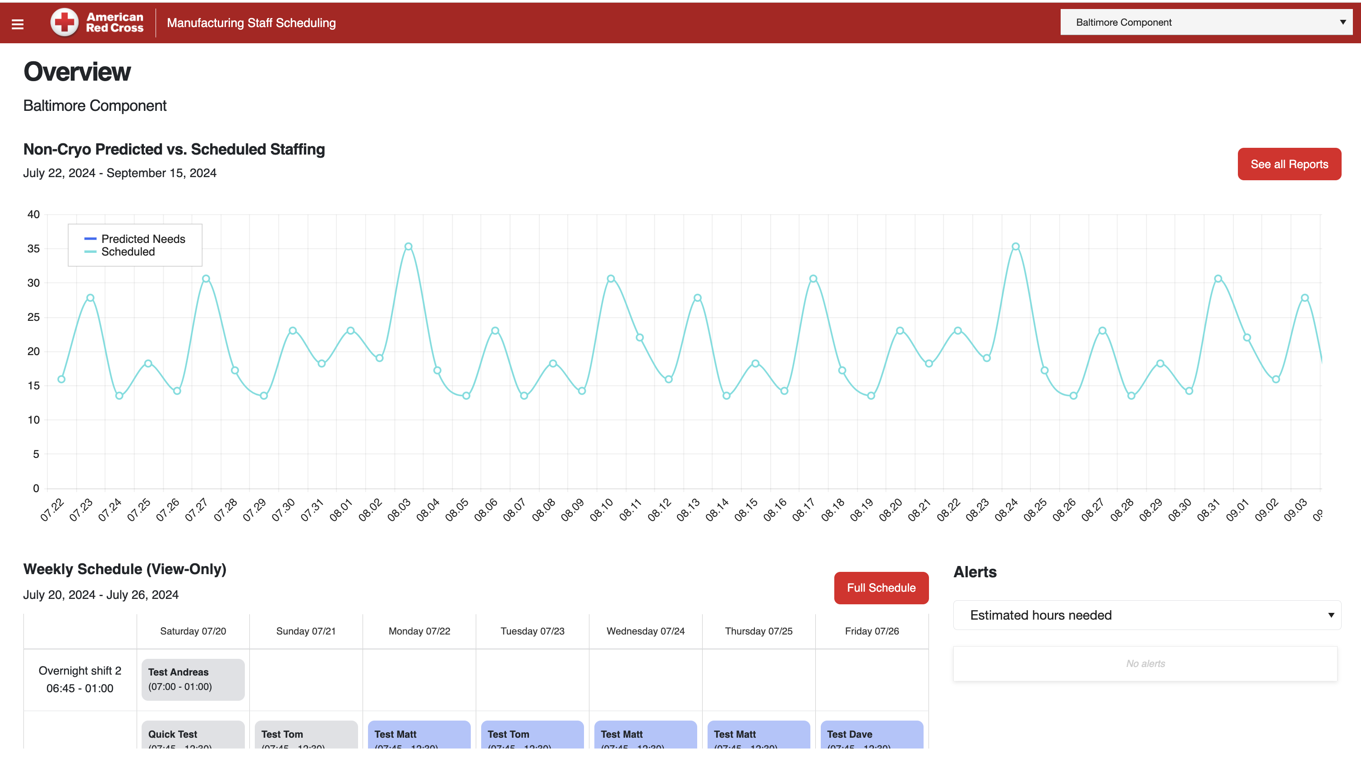Click the Monday 07/22 column header
Viewport: 1361px width, 776px height.
pyautogui.click(x=419, y=631)
